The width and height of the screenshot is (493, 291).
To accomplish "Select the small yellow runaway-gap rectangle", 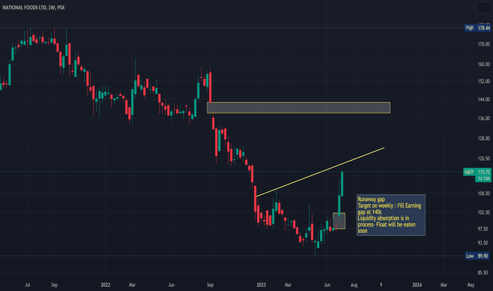I will click(339, 221).
